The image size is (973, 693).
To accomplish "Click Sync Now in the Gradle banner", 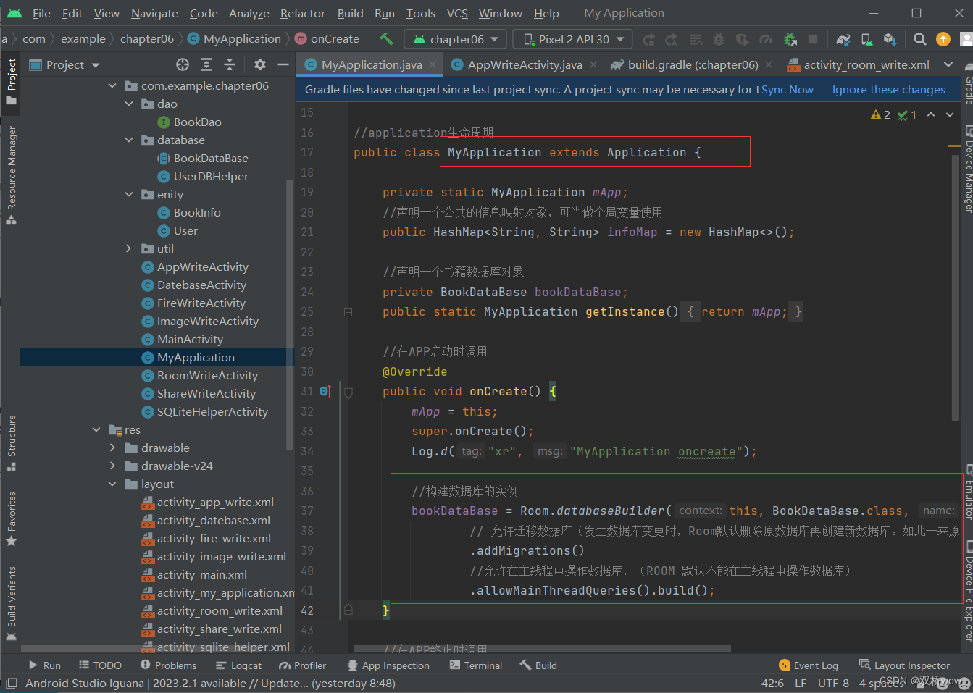I will pyautogui.click(x=788, y=89).
